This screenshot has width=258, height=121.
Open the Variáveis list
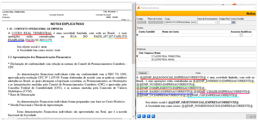coord(143,73)
